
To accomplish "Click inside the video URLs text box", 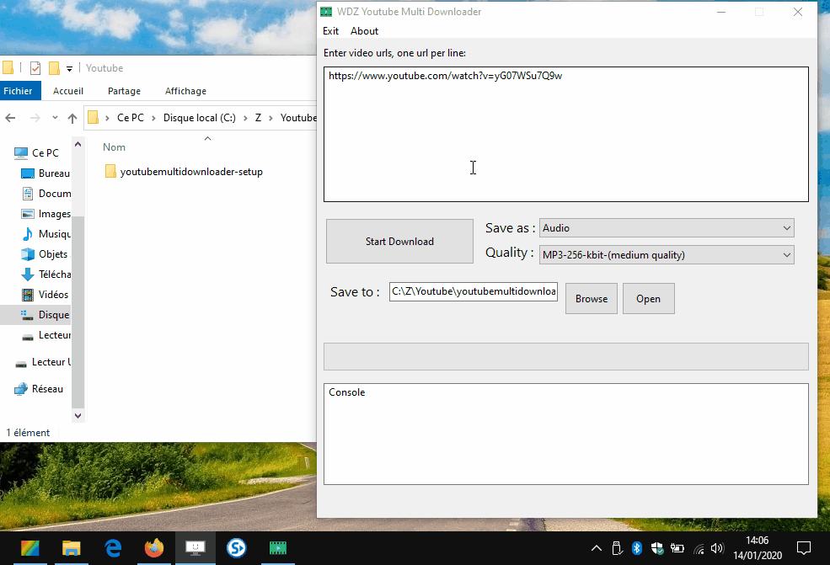I will 566,134.
